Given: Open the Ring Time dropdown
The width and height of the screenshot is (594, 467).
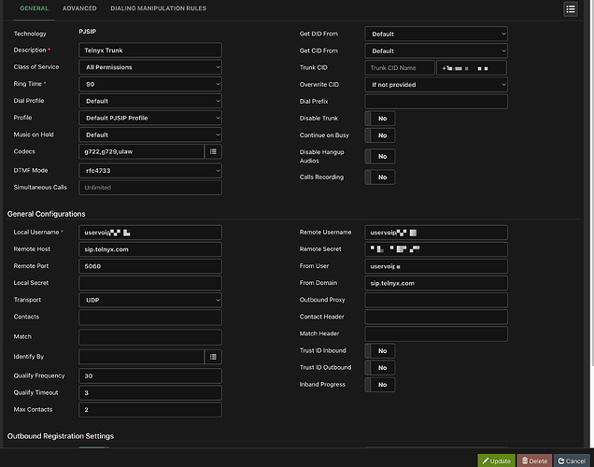Looking at the screenshot, I should pos(150,84).
